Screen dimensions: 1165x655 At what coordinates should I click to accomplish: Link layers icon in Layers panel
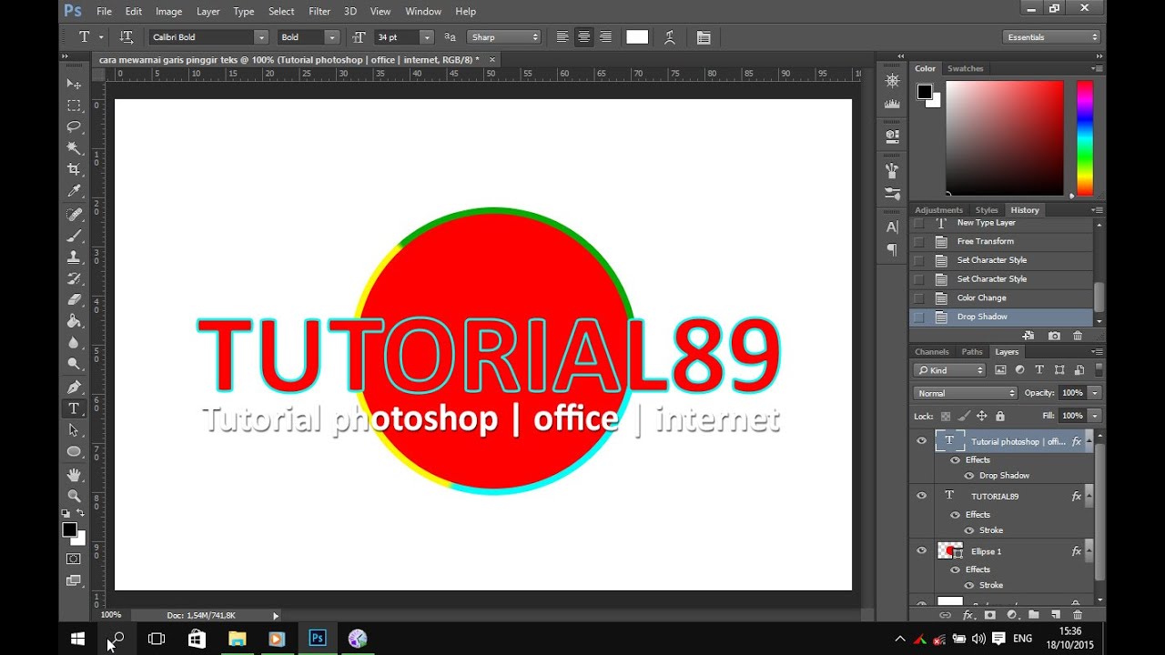[946, 615]
